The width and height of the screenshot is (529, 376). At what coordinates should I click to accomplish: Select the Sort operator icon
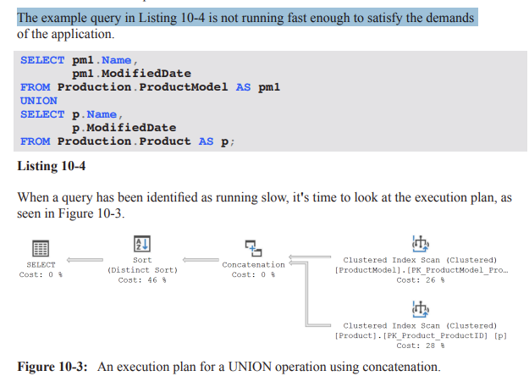click(142, 243)
